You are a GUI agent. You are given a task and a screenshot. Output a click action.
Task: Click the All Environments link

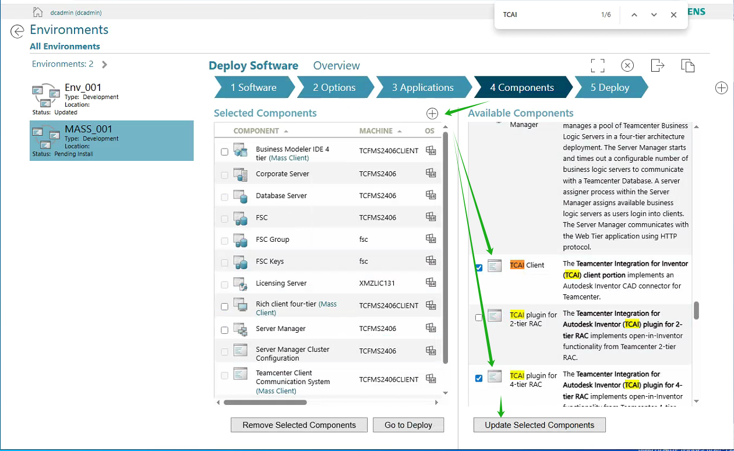pyautogui.click(x=65, y=47)
